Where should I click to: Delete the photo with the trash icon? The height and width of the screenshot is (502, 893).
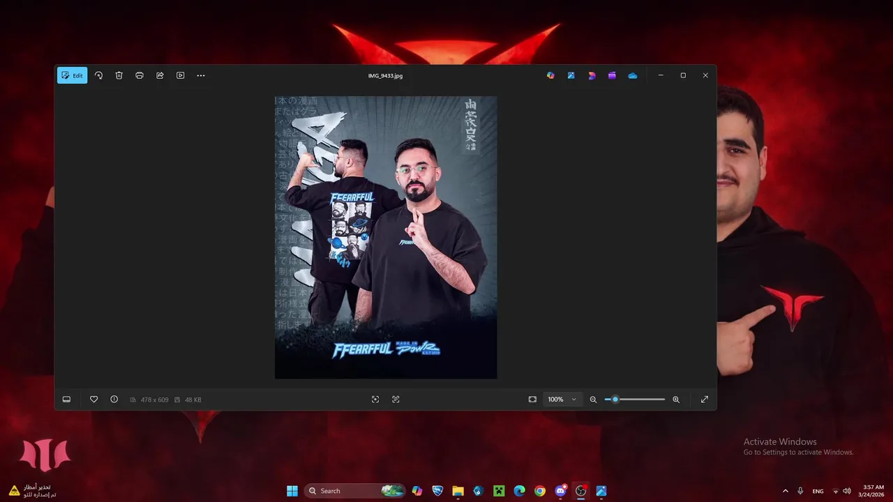pos(119,75)
